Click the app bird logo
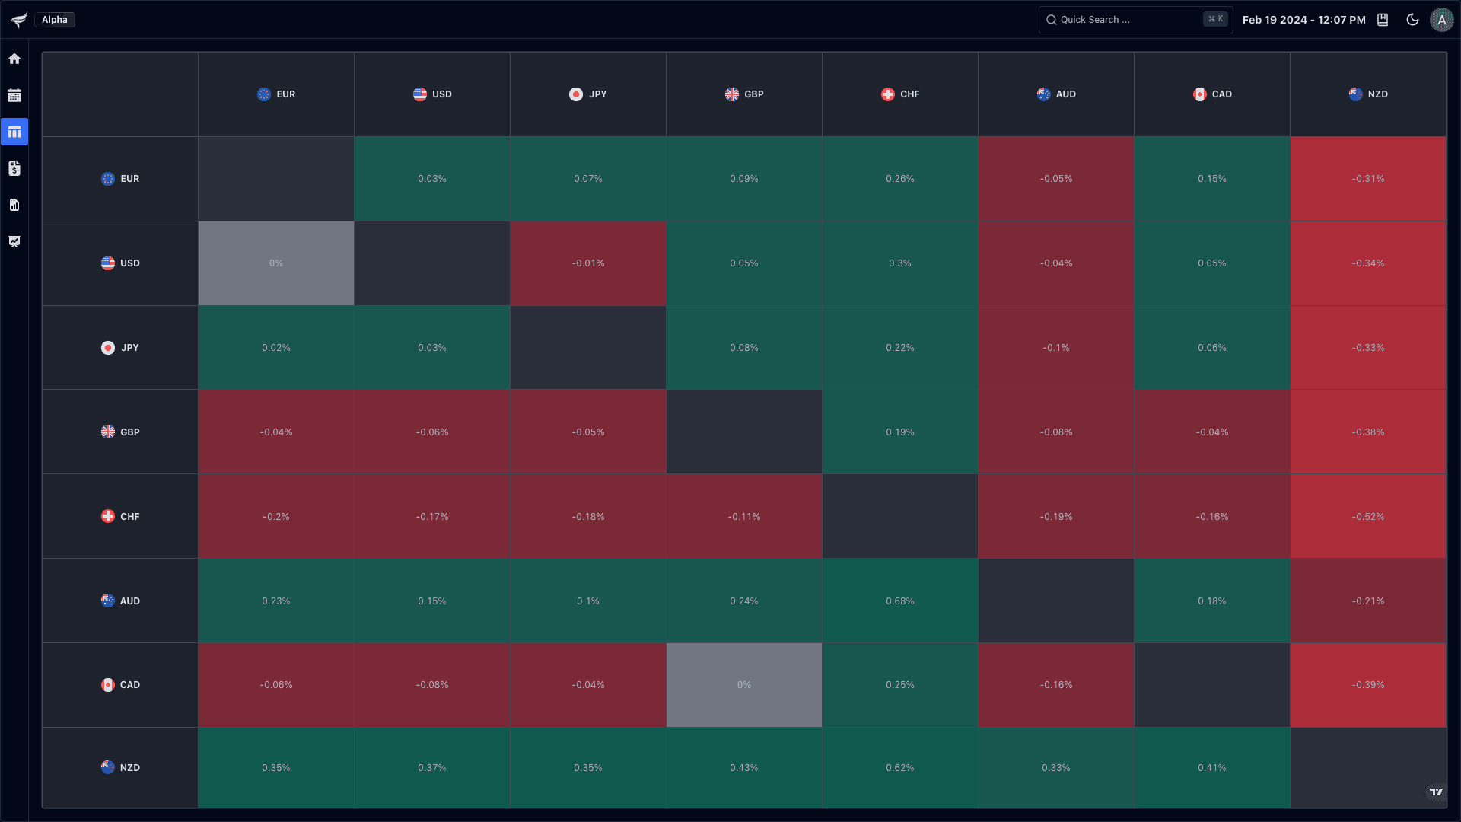Image resolution: width=1461 pixels, height=822 pixels. coord(19,20)
